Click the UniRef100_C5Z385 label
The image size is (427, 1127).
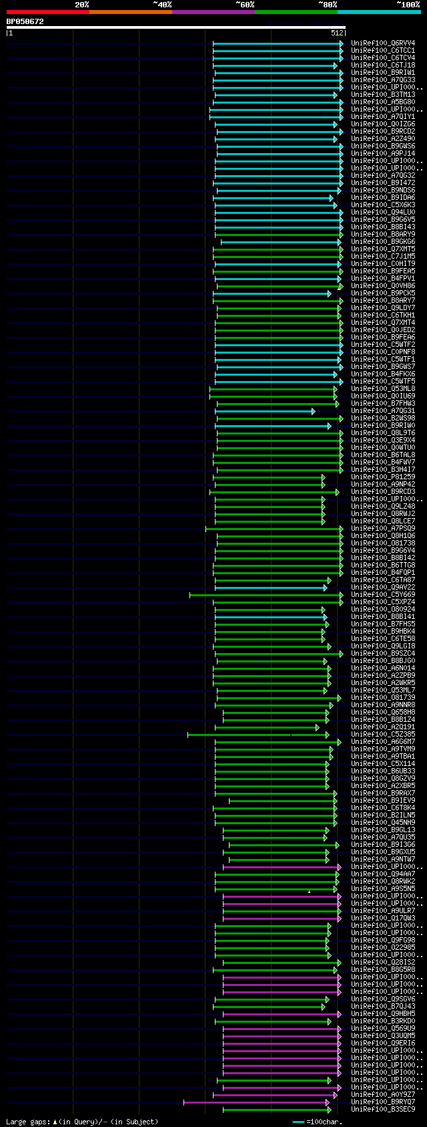[x=383, y=734]
